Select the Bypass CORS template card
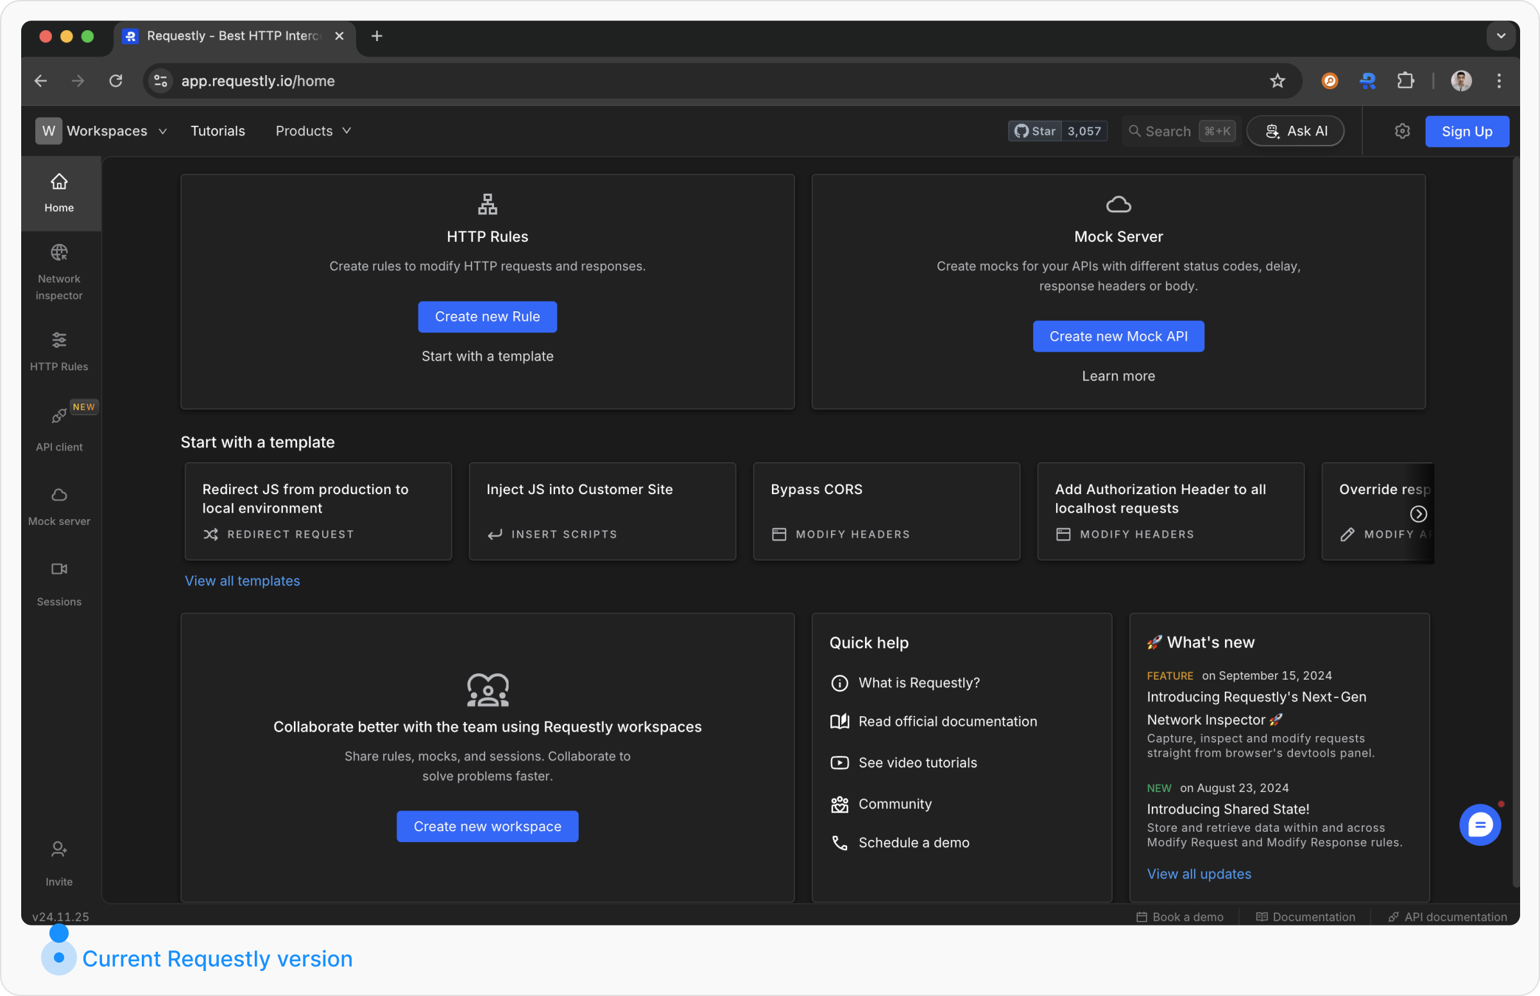This screenshot has height=996, width=1540. point(886,511)
